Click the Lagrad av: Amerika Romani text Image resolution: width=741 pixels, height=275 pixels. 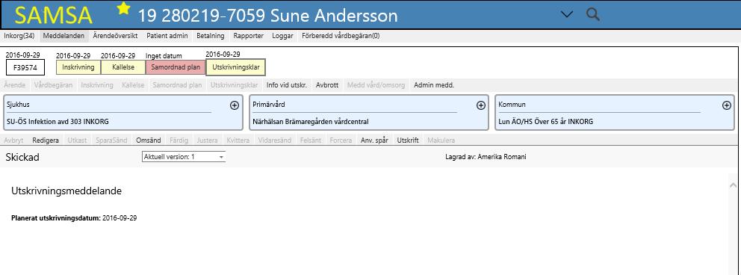point(486,157)
